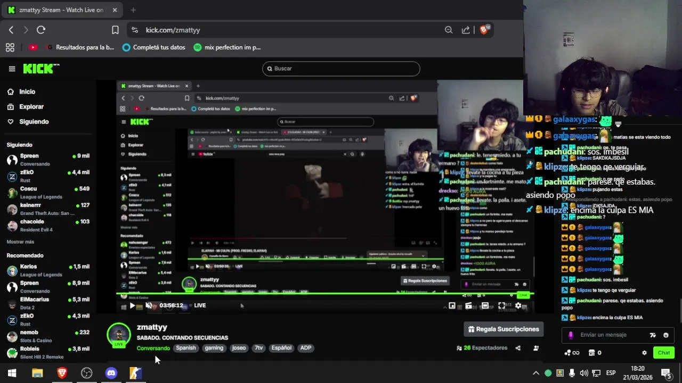Open the follow user icon beside share
682x383 pixels.
(x=536, y=348)
